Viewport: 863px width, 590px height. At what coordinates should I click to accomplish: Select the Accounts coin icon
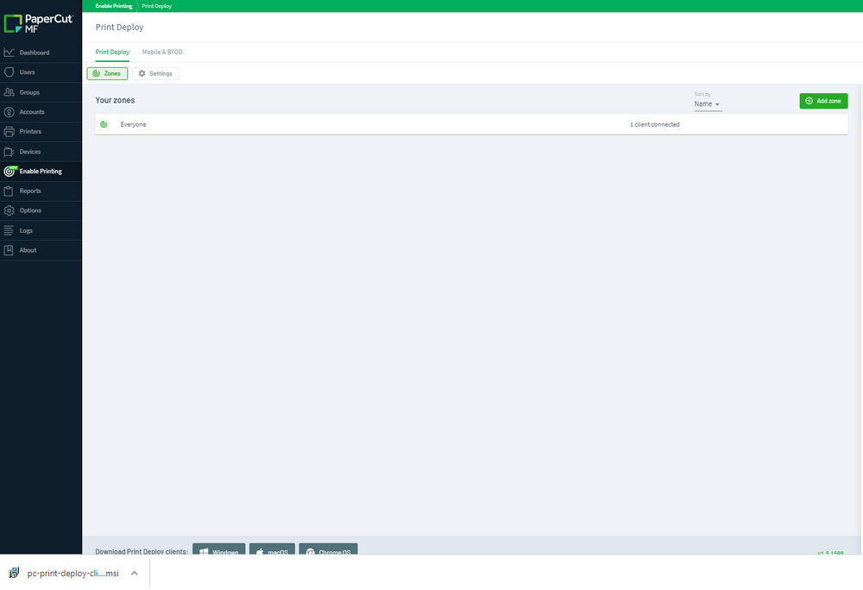click(x=9, y=111)
